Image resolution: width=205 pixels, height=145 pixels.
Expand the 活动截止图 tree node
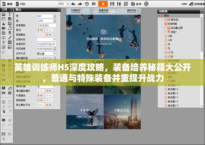point(162,28)
